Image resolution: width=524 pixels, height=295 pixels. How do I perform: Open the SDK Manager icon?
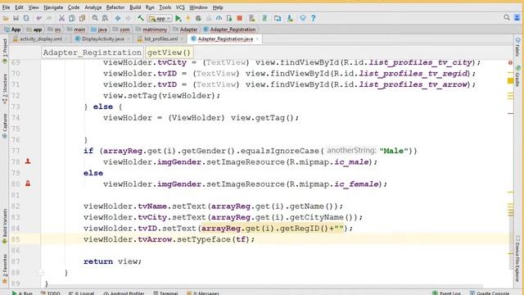click(290, 18)
